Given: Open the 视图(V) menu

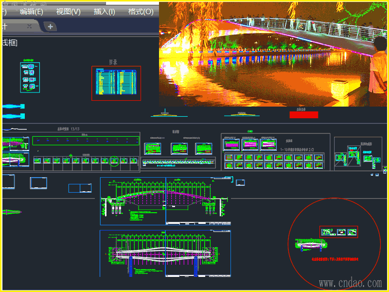Looking at the screenshot, I should point(68,12).
